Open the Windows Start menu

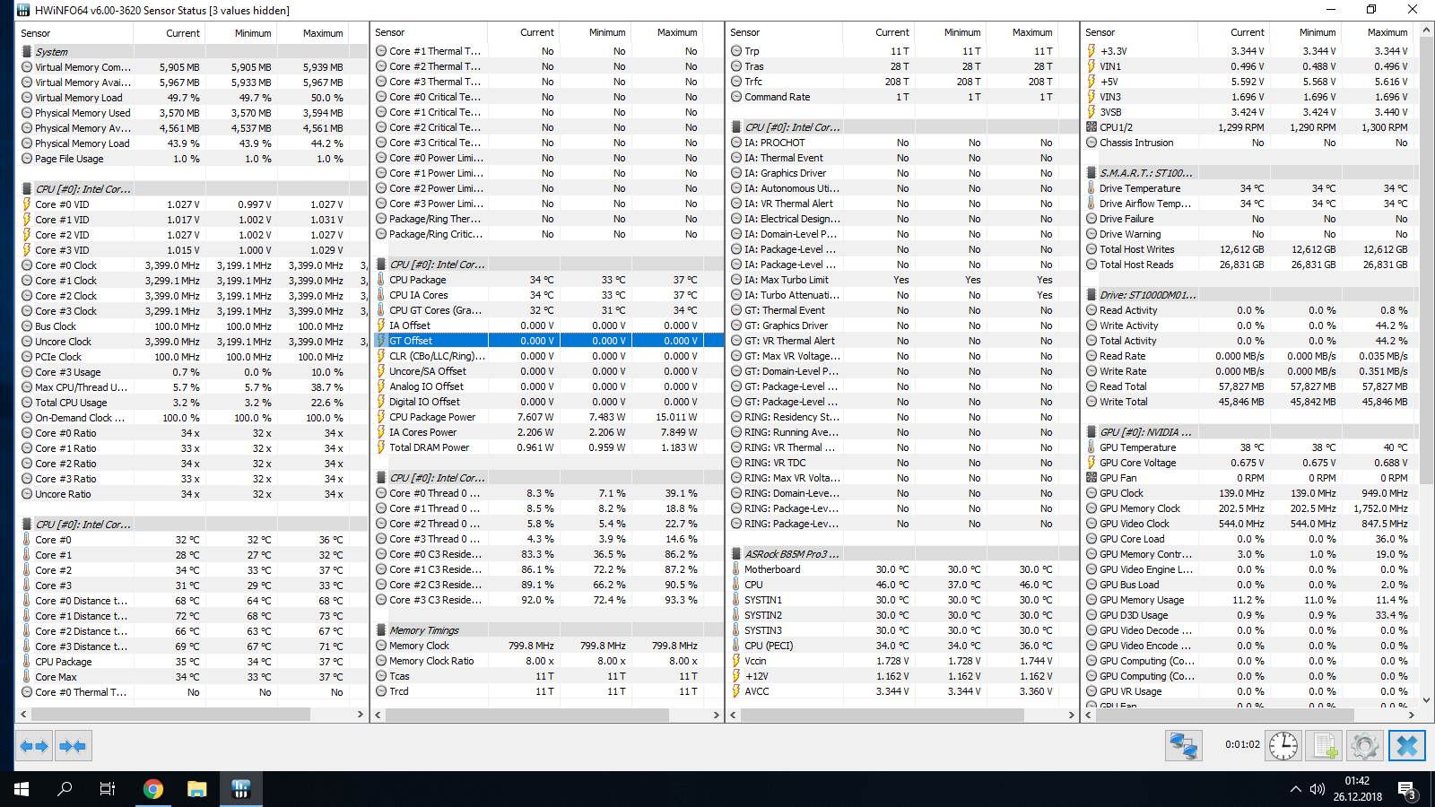[x=22, y=789]
